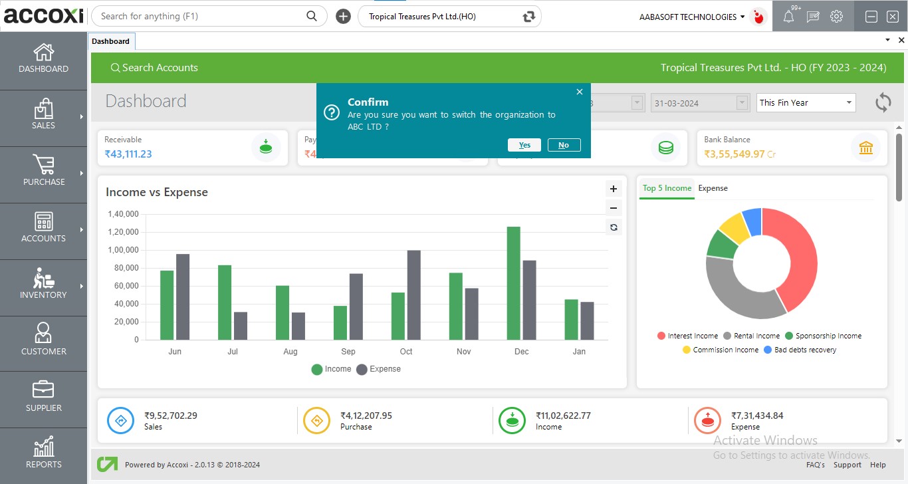Click Yes in the Confirm dialog
The height and width of the screenshot is (484, 908).
(524, 145)
